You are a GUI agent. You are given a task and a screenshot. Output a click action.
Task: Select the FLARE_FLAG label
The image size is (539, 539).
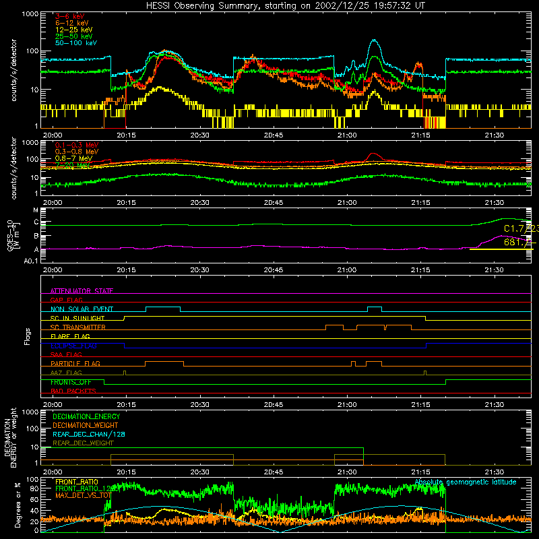[70, 336]
